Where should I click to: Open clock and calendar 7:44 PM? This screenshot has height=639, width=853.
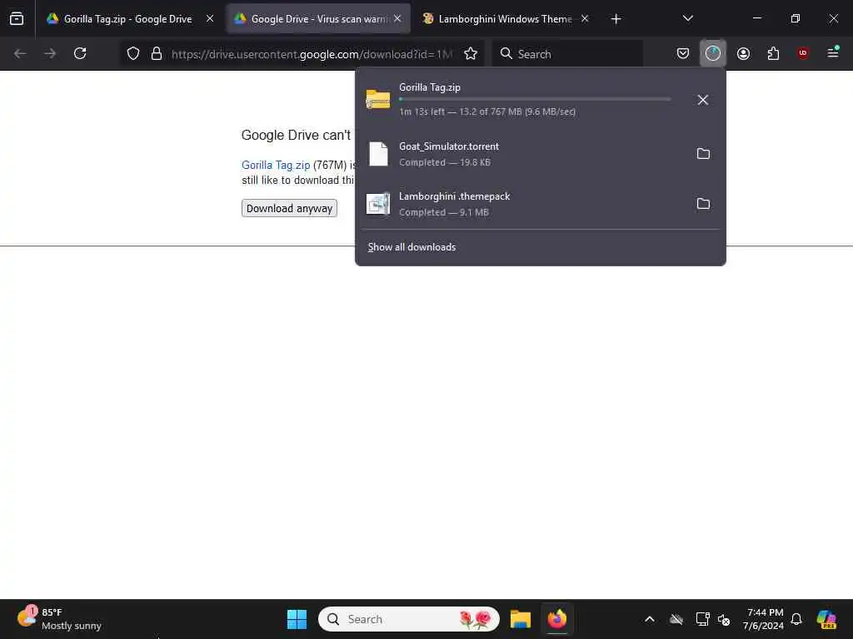coord(764,619)
